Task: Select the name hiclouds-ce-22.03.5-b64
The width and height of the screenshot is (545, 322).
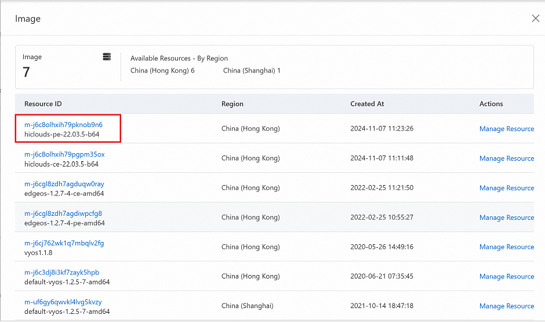Action: click(x=61, y=164)
